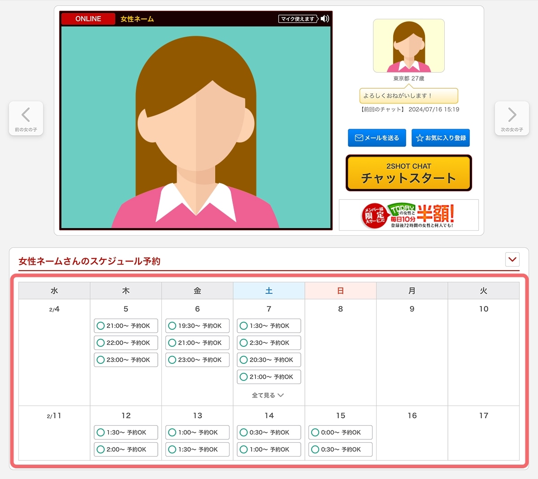This screenshot has width=538, height=479.
Task: Click the ONLINE status badge
Action: [88, 19]
